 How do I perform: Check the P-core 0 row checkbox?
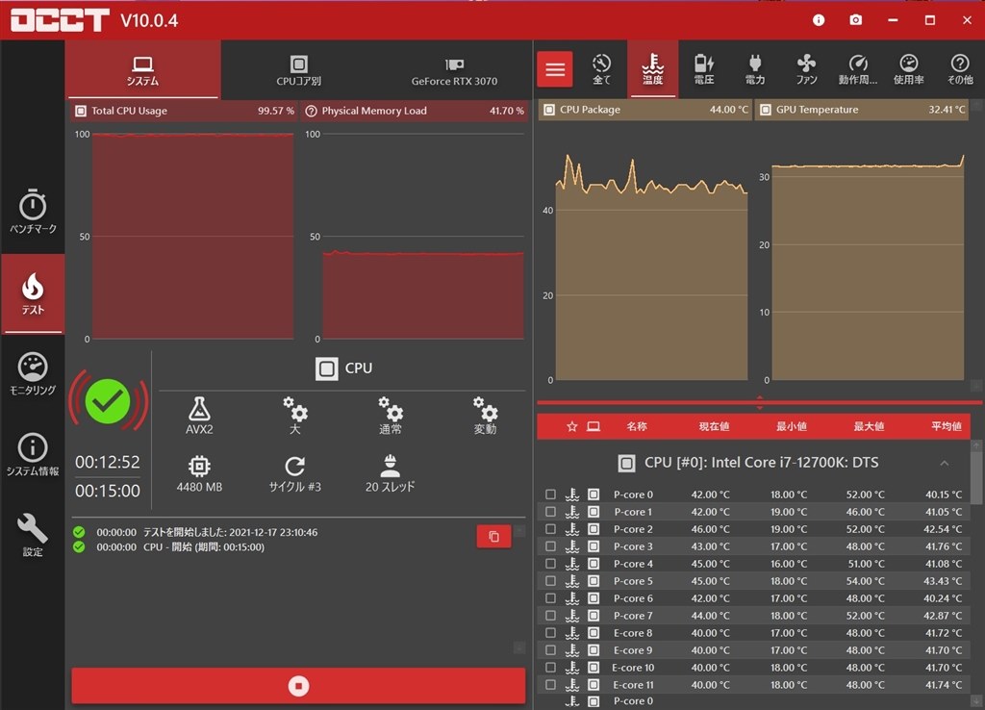(x=550, y=494)
